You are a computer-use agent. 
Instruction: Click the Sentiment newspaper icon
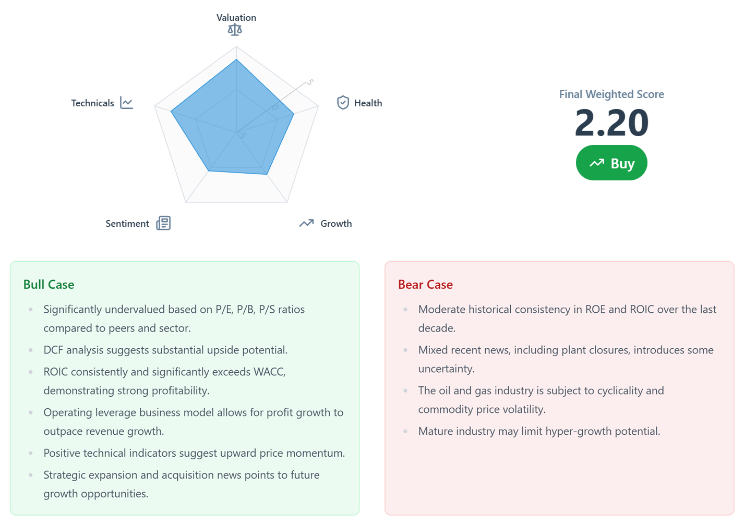(163, 223)
